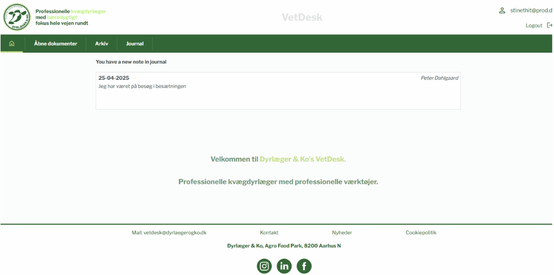Screen dimensions: 554x275
Task: Click the Dyrlæger & Ko logo
Action: tap(17, 17)
